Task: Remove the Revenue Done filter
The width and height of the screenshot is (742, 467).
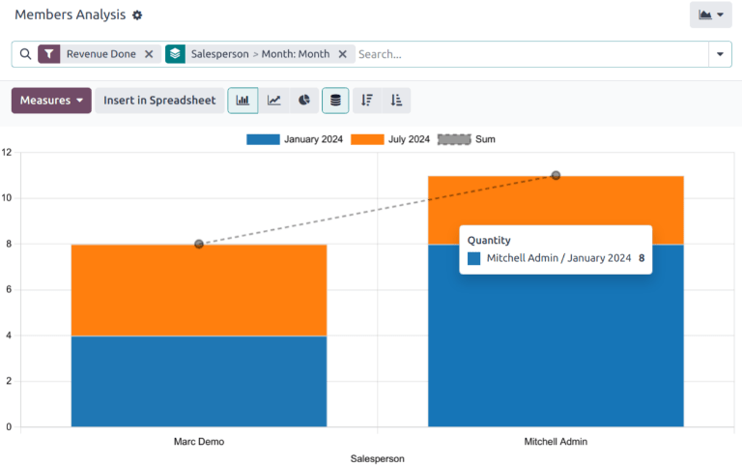Action: [x=149, y=55]
